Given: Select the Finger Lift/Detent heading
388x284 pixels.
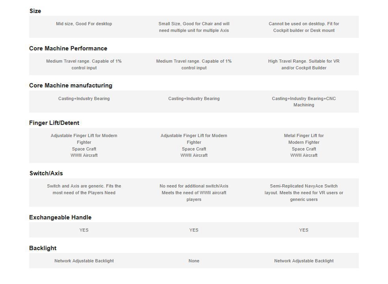Looking at the screenshot, I should pos(54,123).
